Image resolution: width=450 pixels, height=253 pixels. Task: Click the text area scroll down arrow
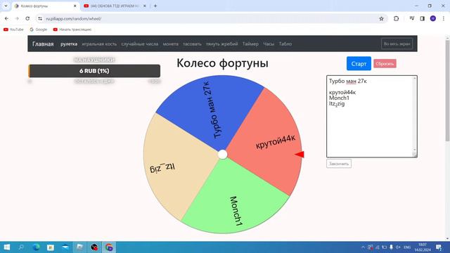pyautogui.click(x=414, y=150)
